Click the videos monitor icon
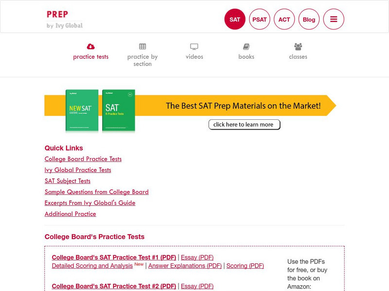Viewport: 389px width, 291px height. (194, 47)
